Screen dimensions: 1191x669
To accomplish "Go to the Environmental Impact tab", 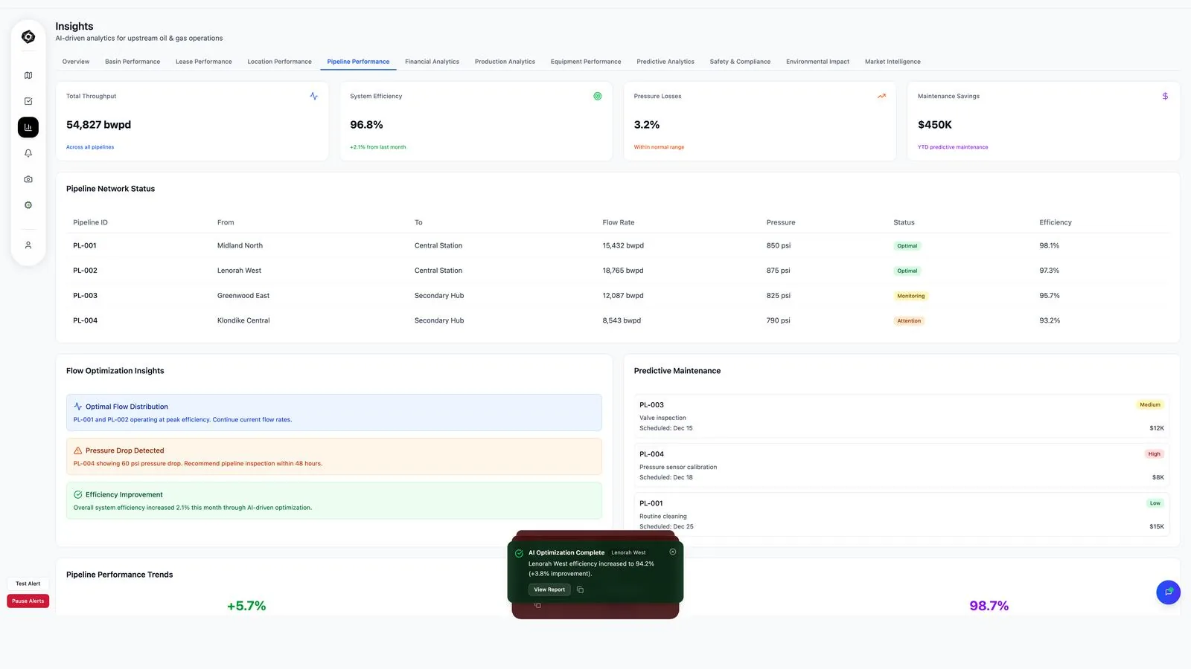I will [817, 62].
